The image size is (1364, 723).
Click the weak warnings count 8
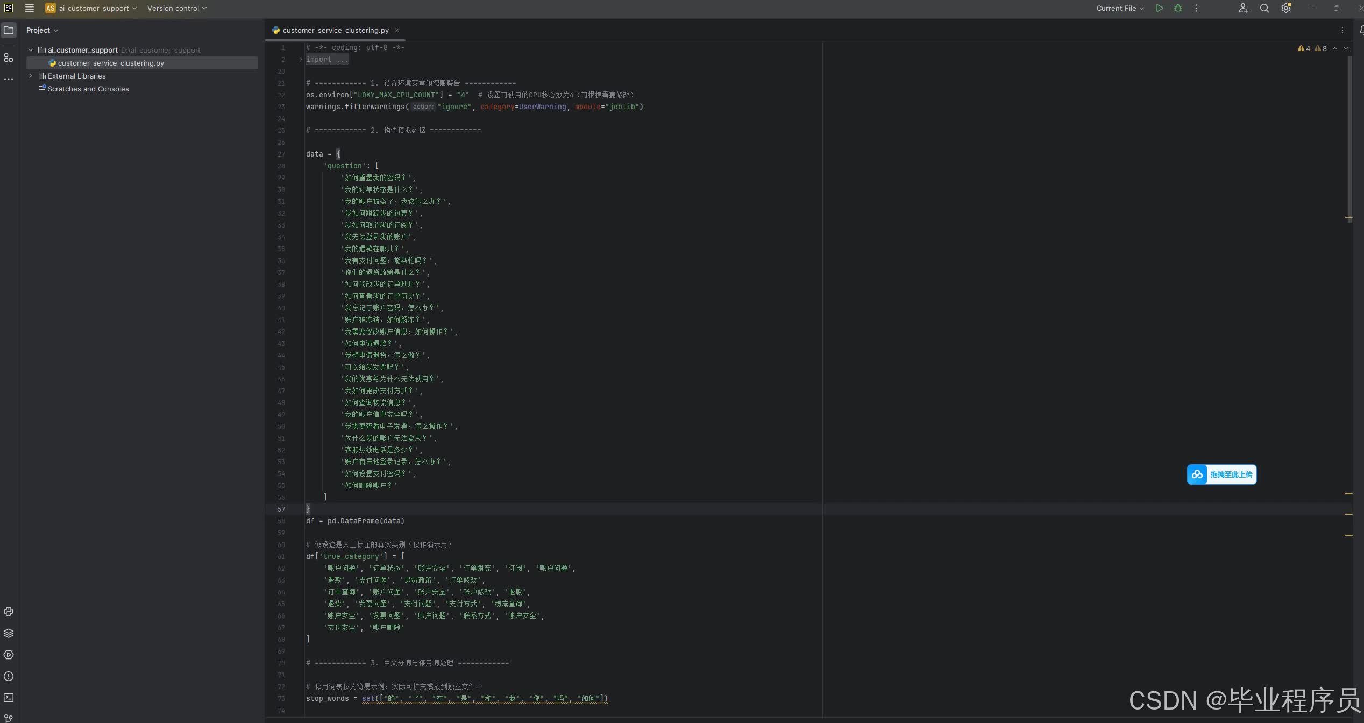1320,48
